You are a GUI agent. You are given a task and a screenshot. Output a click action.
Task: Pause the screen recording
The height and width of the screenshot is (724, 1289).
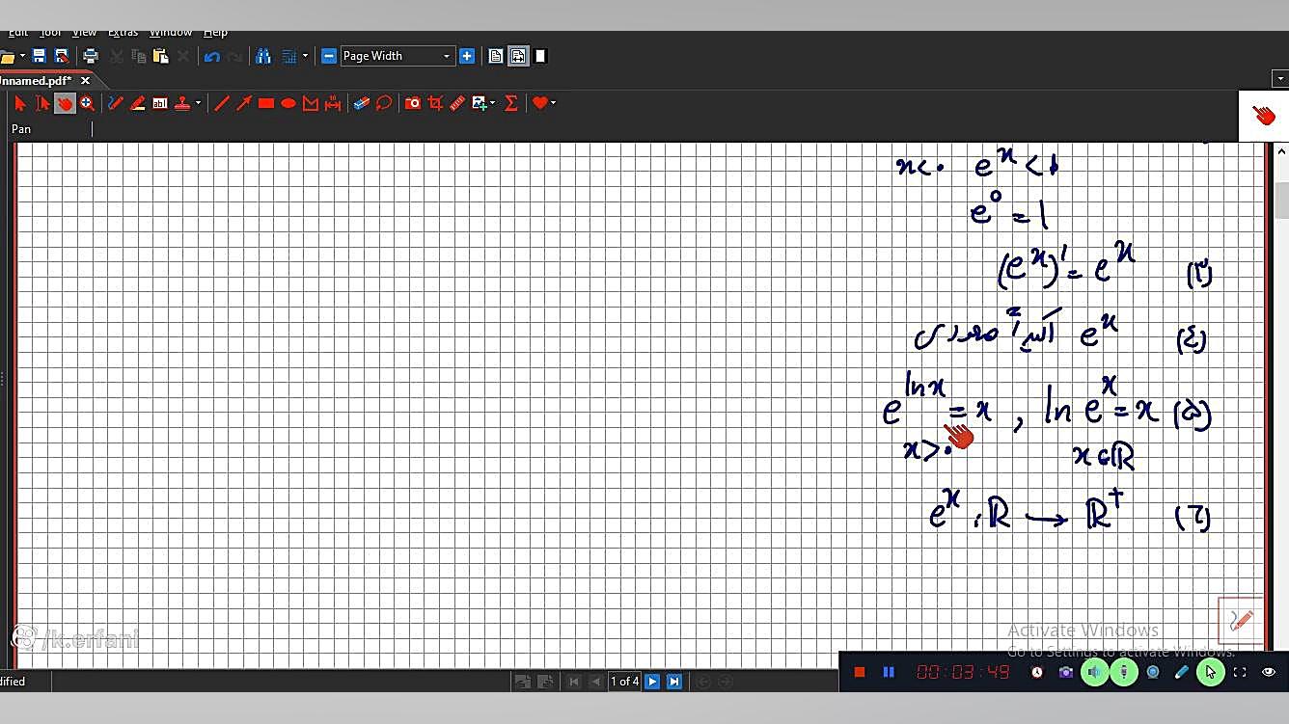(x=889, y=672)
